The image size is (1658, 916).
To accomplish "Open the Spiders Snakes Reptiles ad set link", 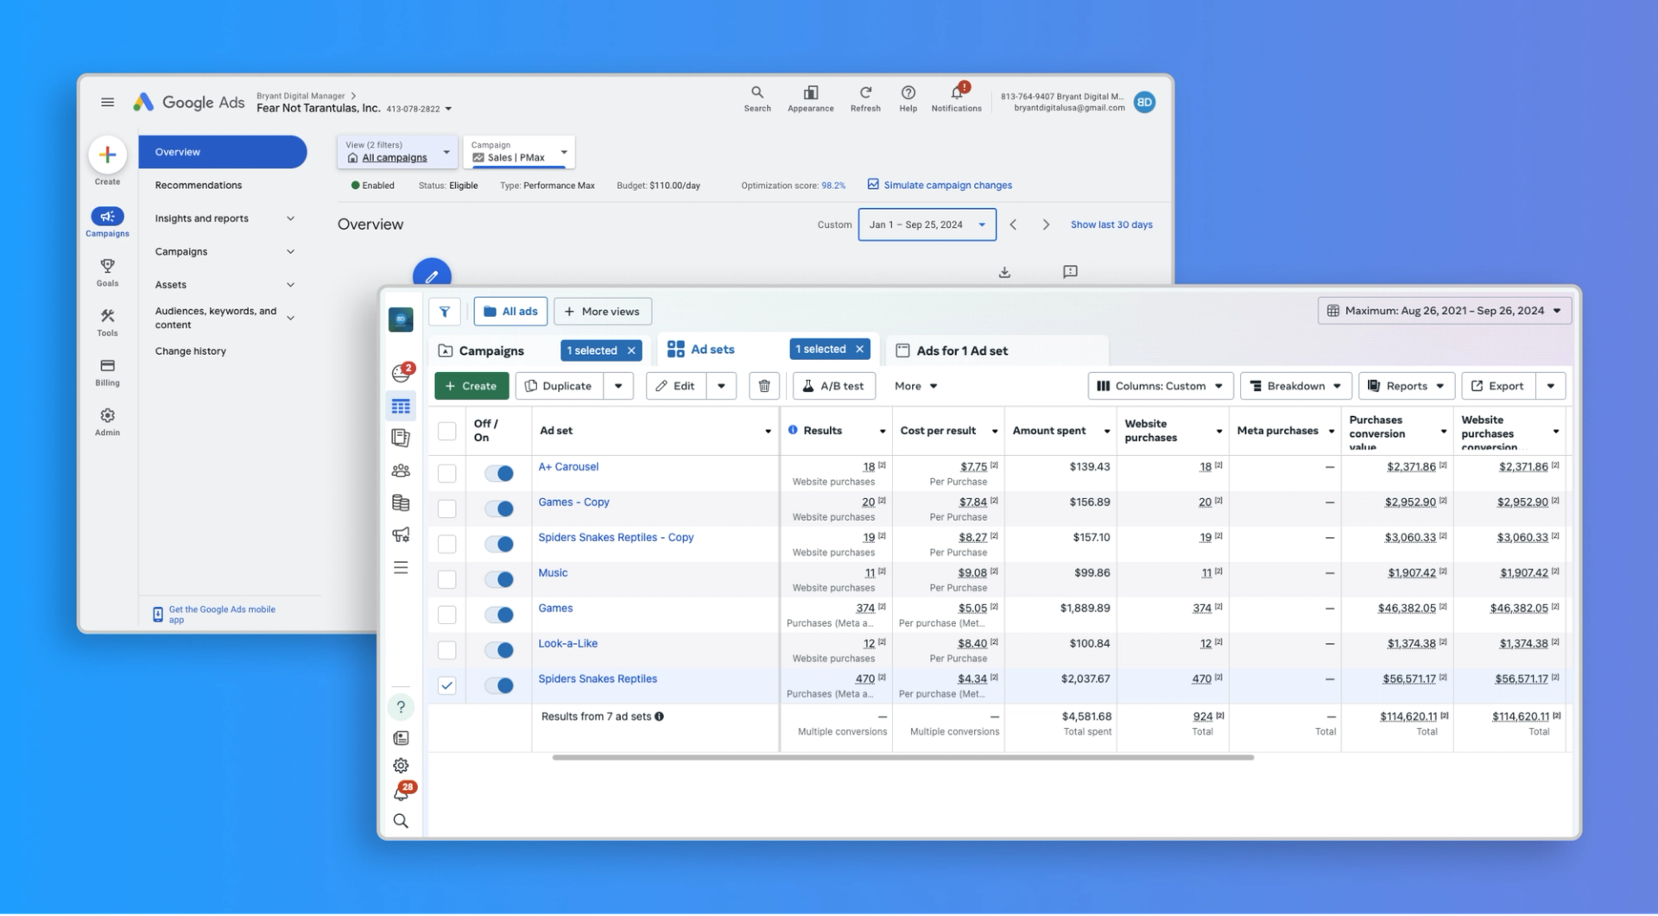I will coord(598,679).
